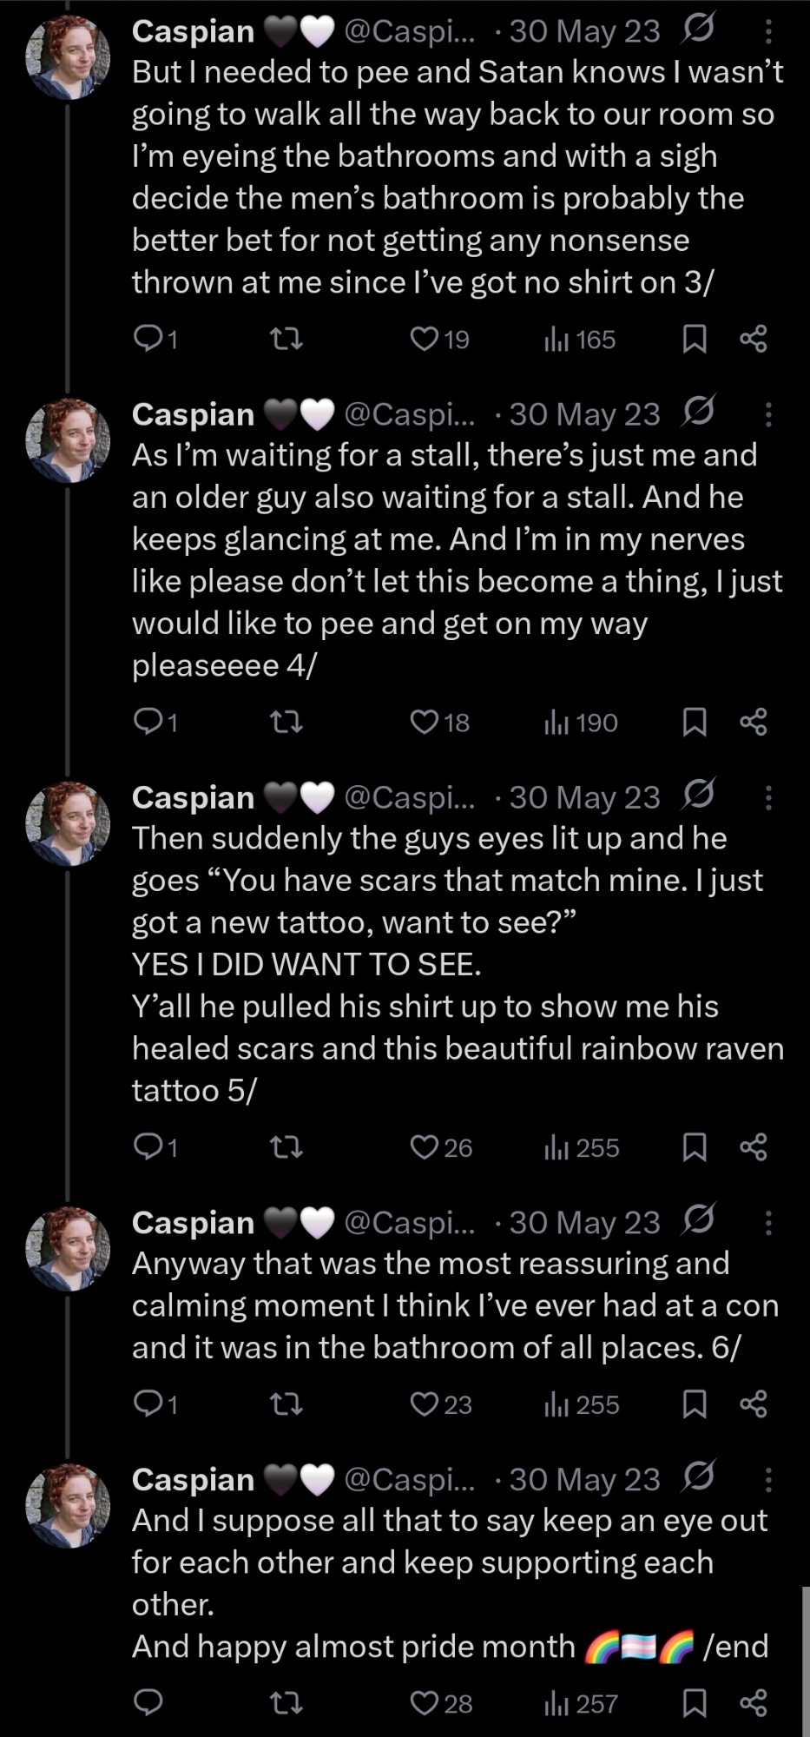Retweet the tweet ending with 4/

click(x=286, y=722)
